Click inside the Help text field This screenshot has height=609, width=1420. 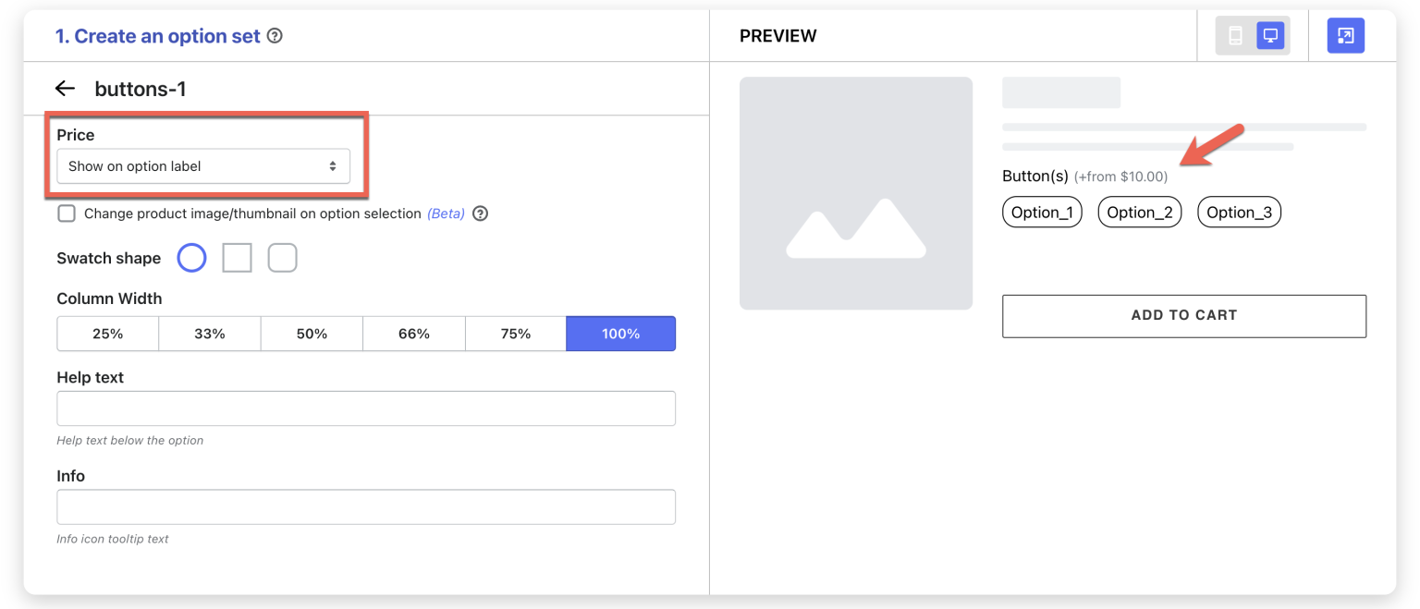[366, 408]
